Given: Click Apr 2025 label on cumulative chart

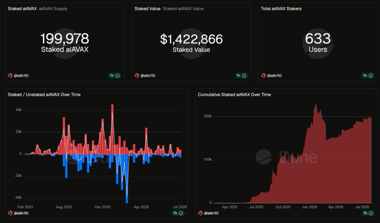Looking at the screenshot, I should (x=230, y=207).
